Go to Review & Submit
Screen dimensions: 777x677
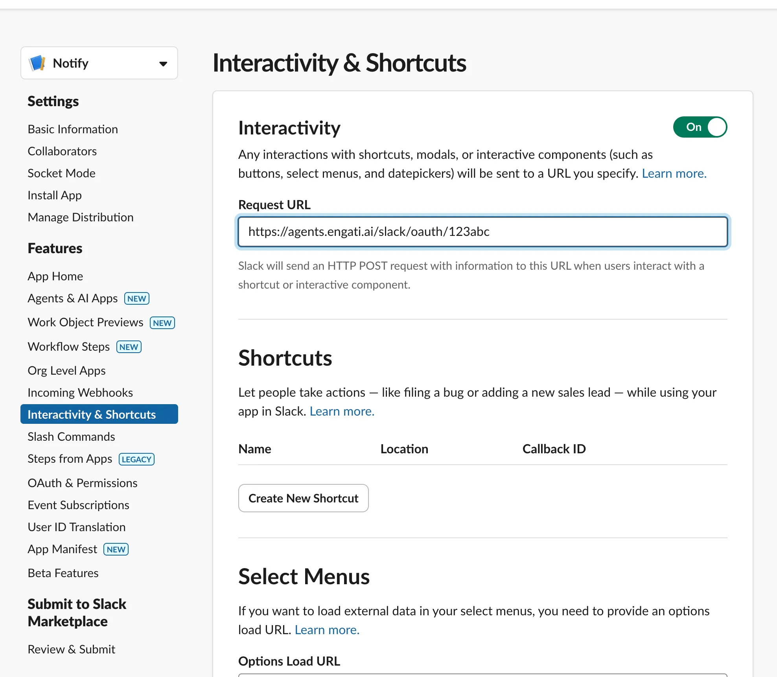pos(71,649)
